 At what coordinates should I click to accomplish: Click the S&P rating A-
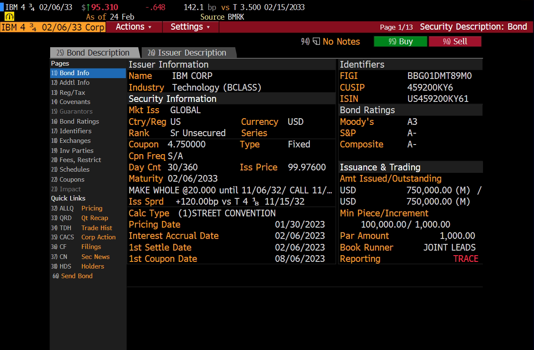[412, 133]
